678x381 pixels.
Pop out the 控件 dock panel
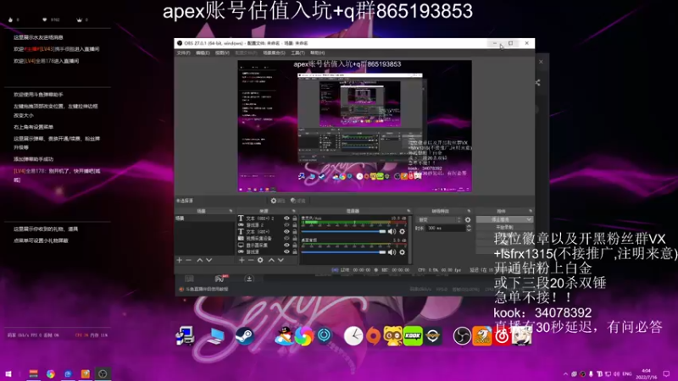(531, 211)
